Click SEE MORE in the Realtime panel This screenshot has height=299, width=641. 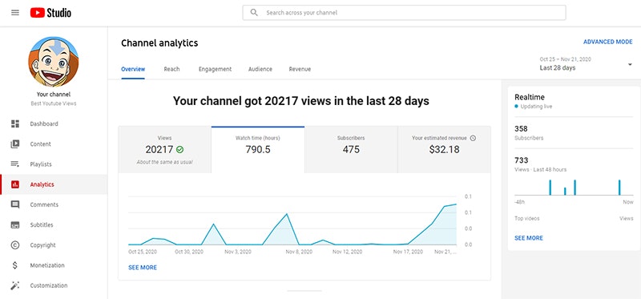(x=529, y=238)
